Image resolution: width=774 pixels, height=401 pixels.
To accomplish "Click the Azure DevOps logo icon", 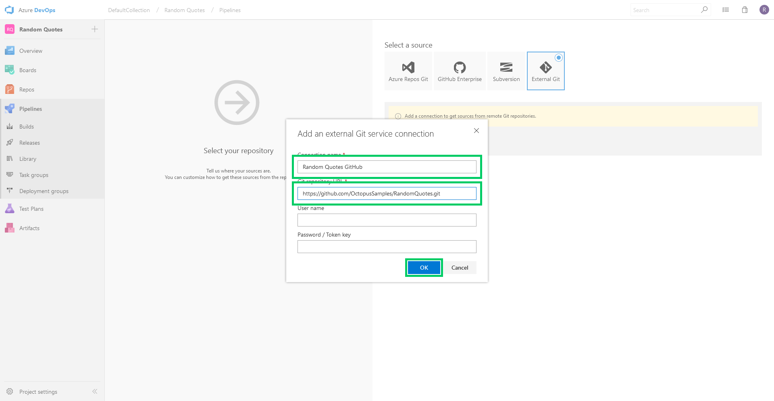I will 9,10.
